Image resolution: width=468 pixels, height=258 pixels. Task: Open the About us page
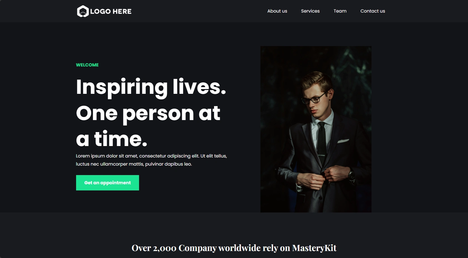pyautogui.click(x=277, y=11)
